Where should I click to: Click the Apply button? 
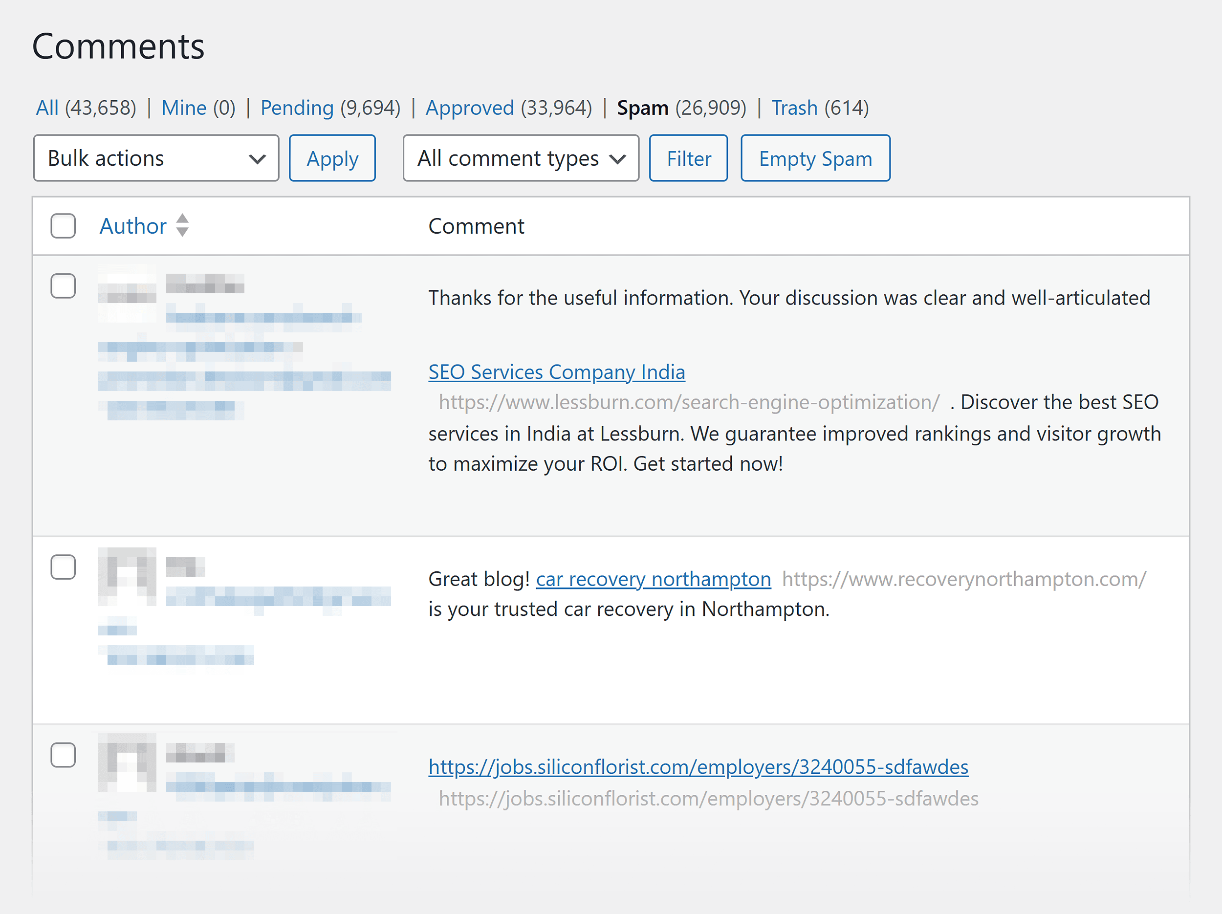point(332,158)
